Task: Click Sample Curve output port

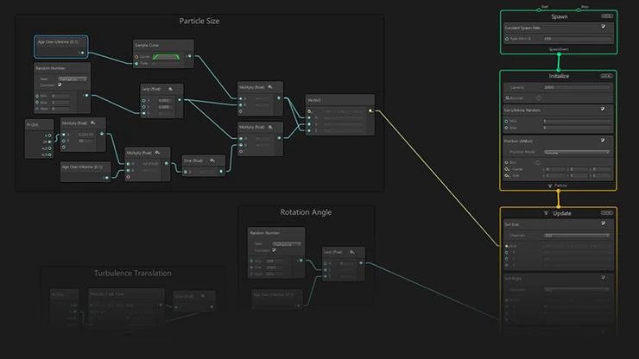Action: (189, 56)
